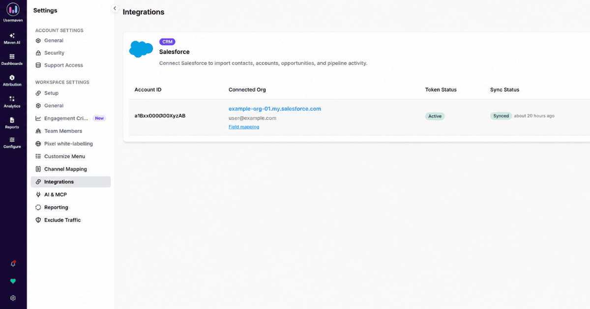Click the Engagement Criteria chart icon
The height and width of the screenshot is (309, 590).
click(38, 118)
